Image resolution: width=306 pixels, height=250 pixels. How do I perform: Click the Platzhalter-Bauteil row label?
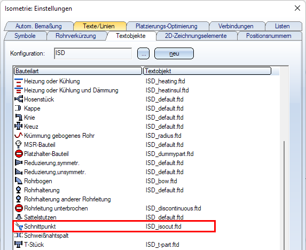click(46, 154)
